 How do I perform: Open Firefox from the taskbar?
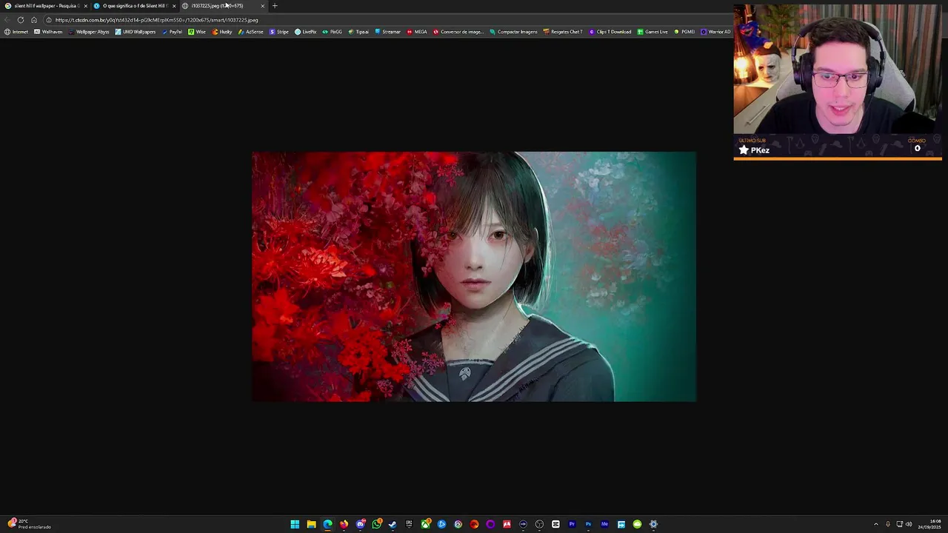[x=344, y=524]
